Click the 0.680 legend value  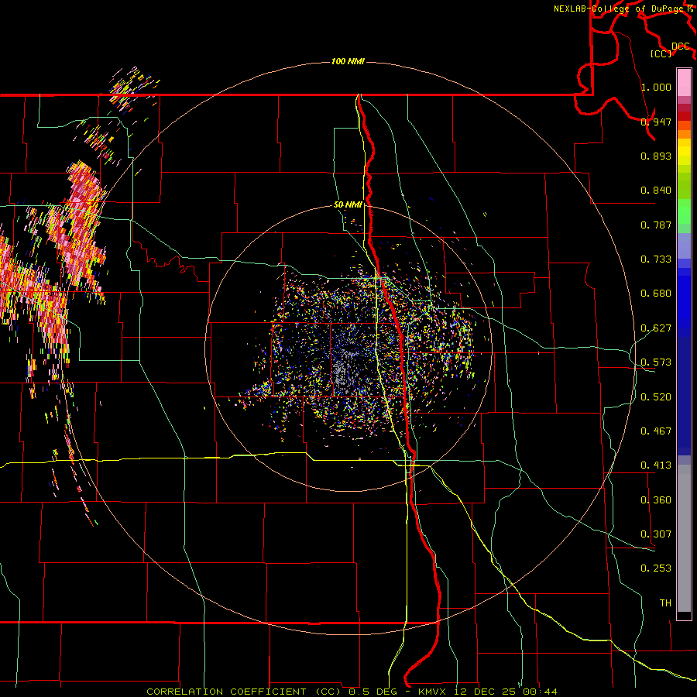656,294
